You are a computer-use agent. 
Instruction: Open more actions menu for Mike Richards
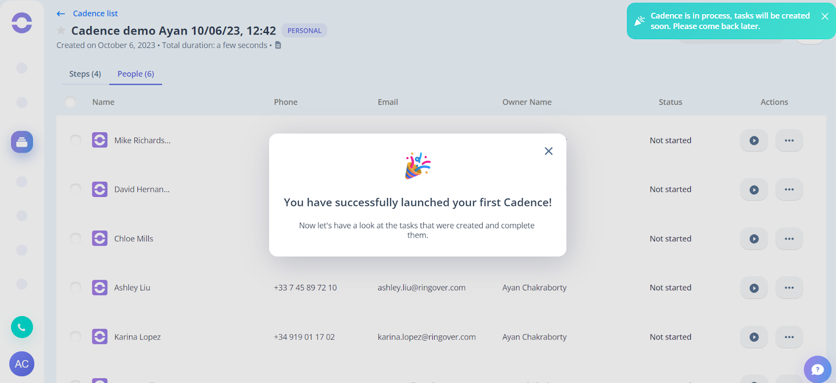(789, 141)
